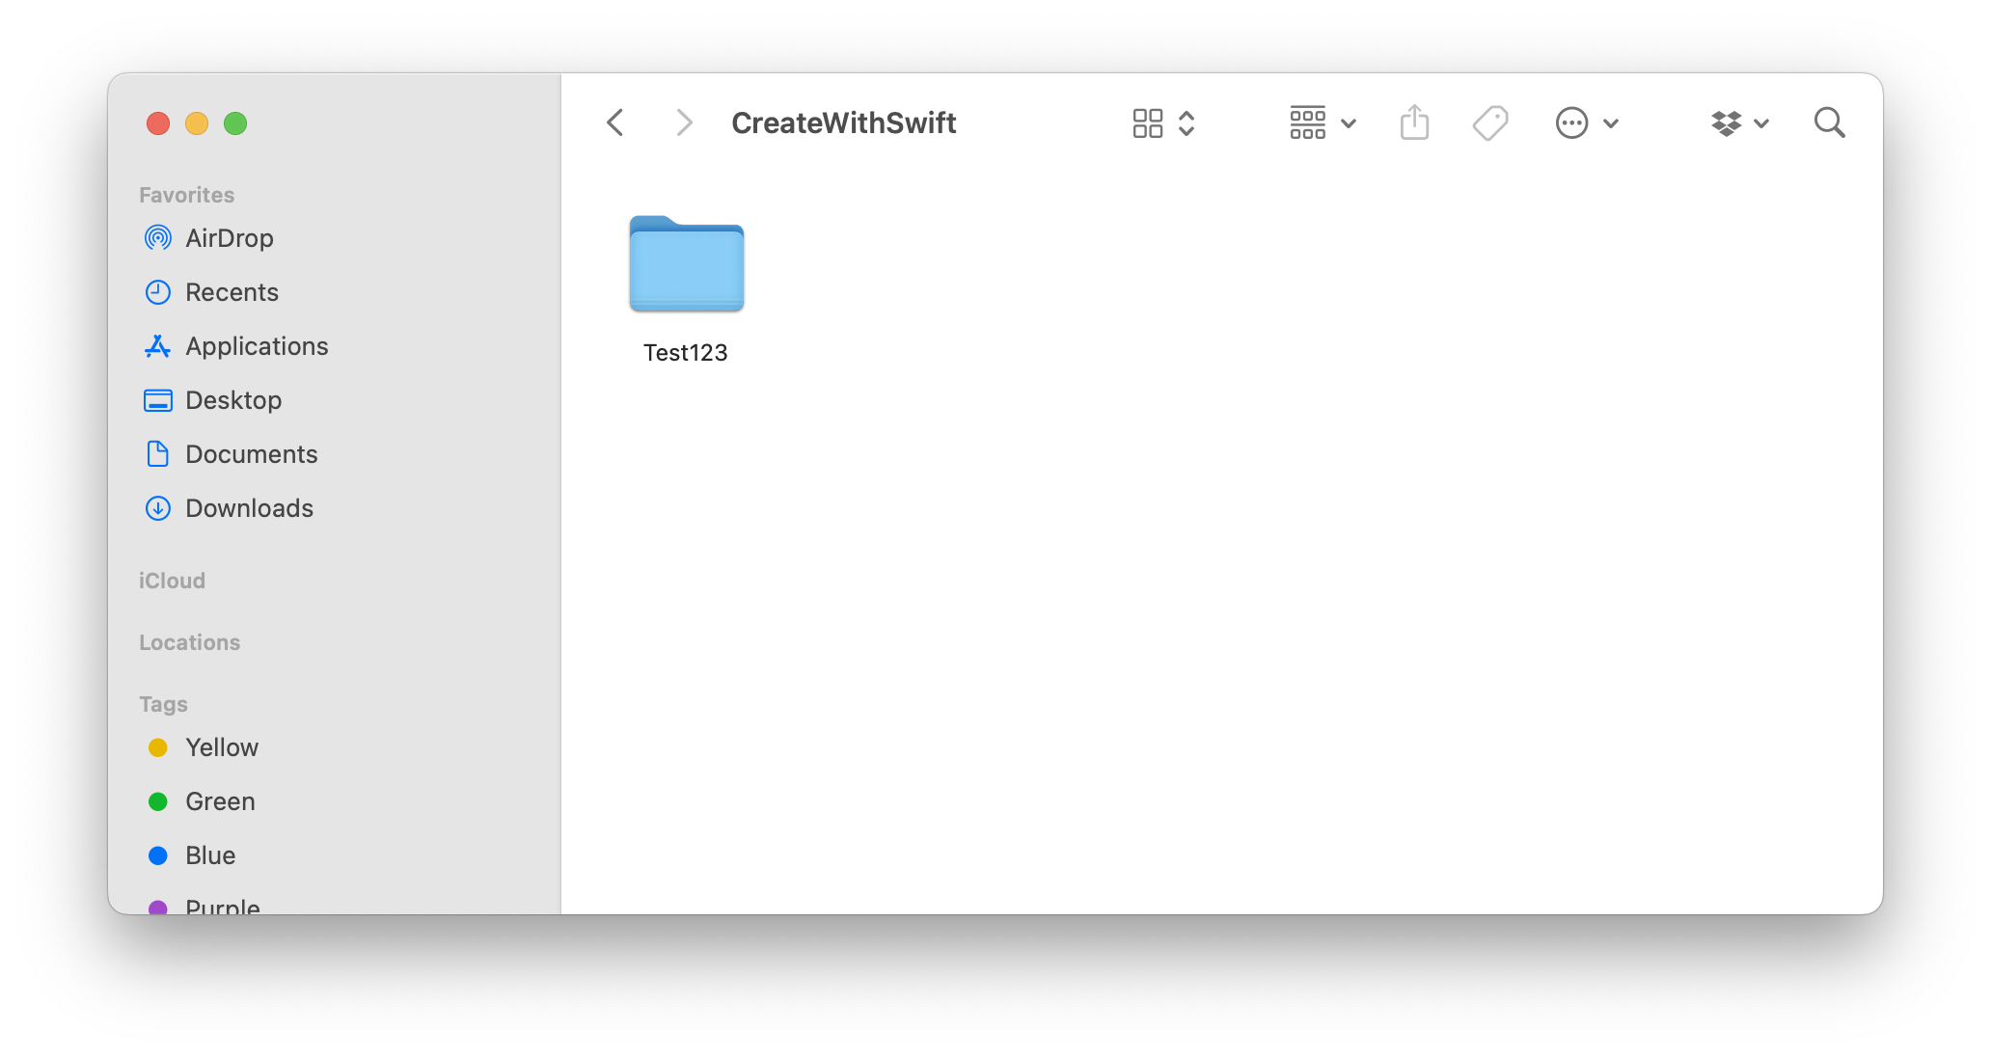
Task: Click the Blue tag item
Action: click(210, 855)
